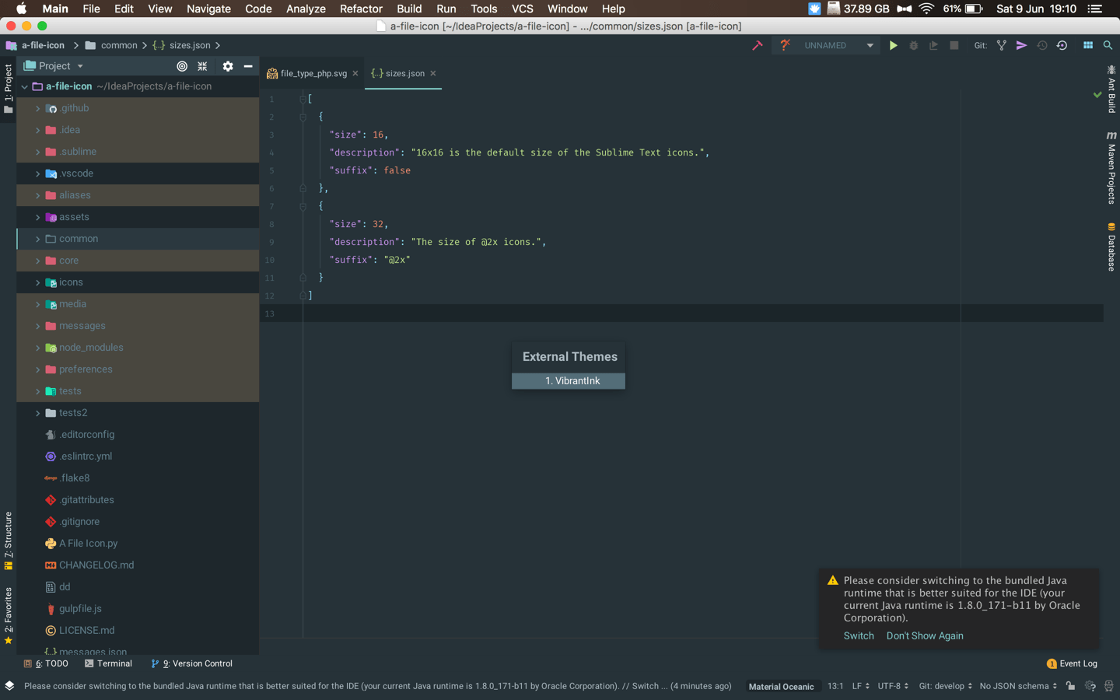The height and width of the screenshot is (700, 1120).
Task: Open the project panel settings gear
Action: (x=227, y=66)
